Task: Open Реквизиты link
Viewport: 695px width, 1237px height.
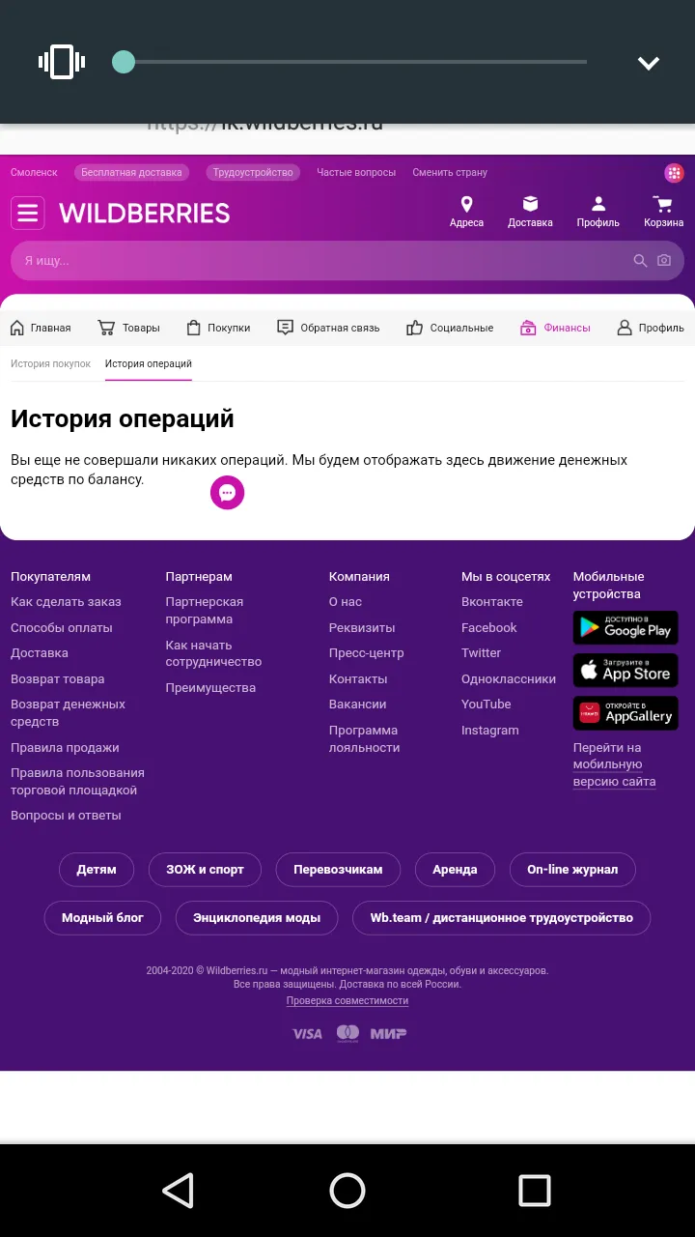Action: coord(362,628)
